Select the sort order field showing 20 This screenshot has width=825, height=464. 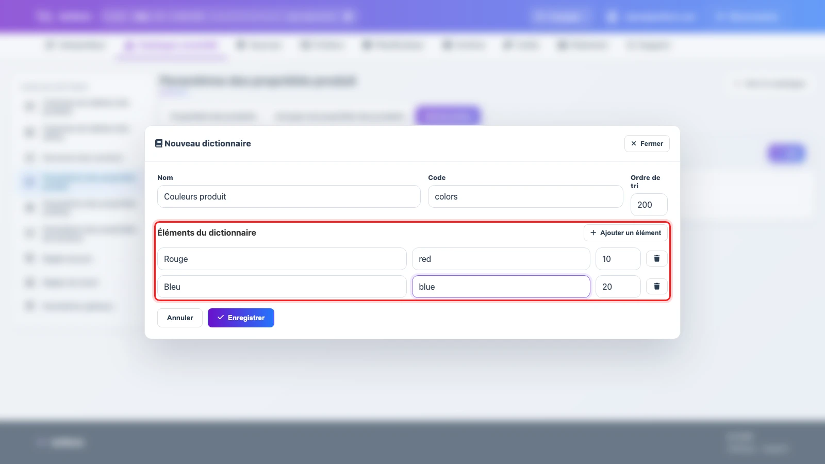click(618, 287)
